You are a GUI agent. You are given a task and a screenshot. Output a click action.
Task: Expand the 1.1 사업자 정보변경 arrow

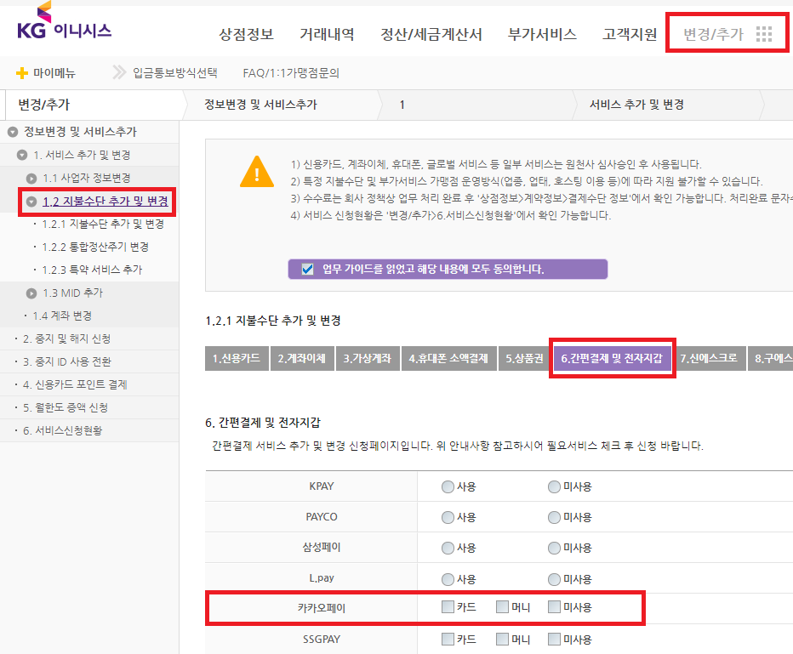[31, 178]
